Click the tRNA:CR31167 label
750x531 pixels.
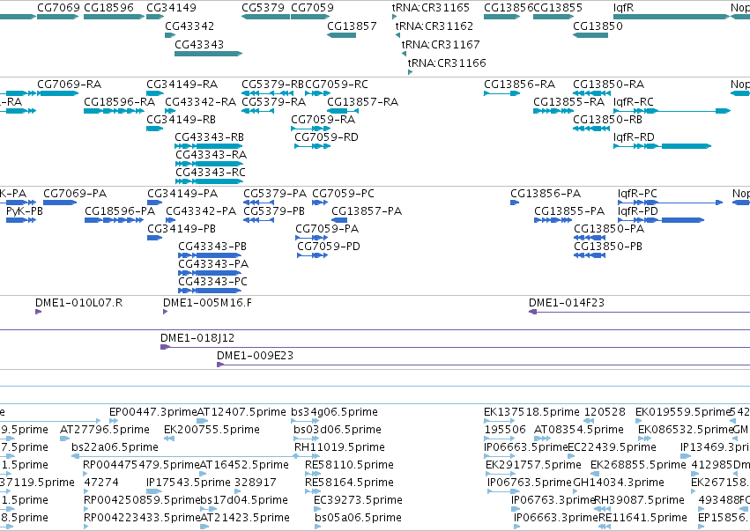441,44
